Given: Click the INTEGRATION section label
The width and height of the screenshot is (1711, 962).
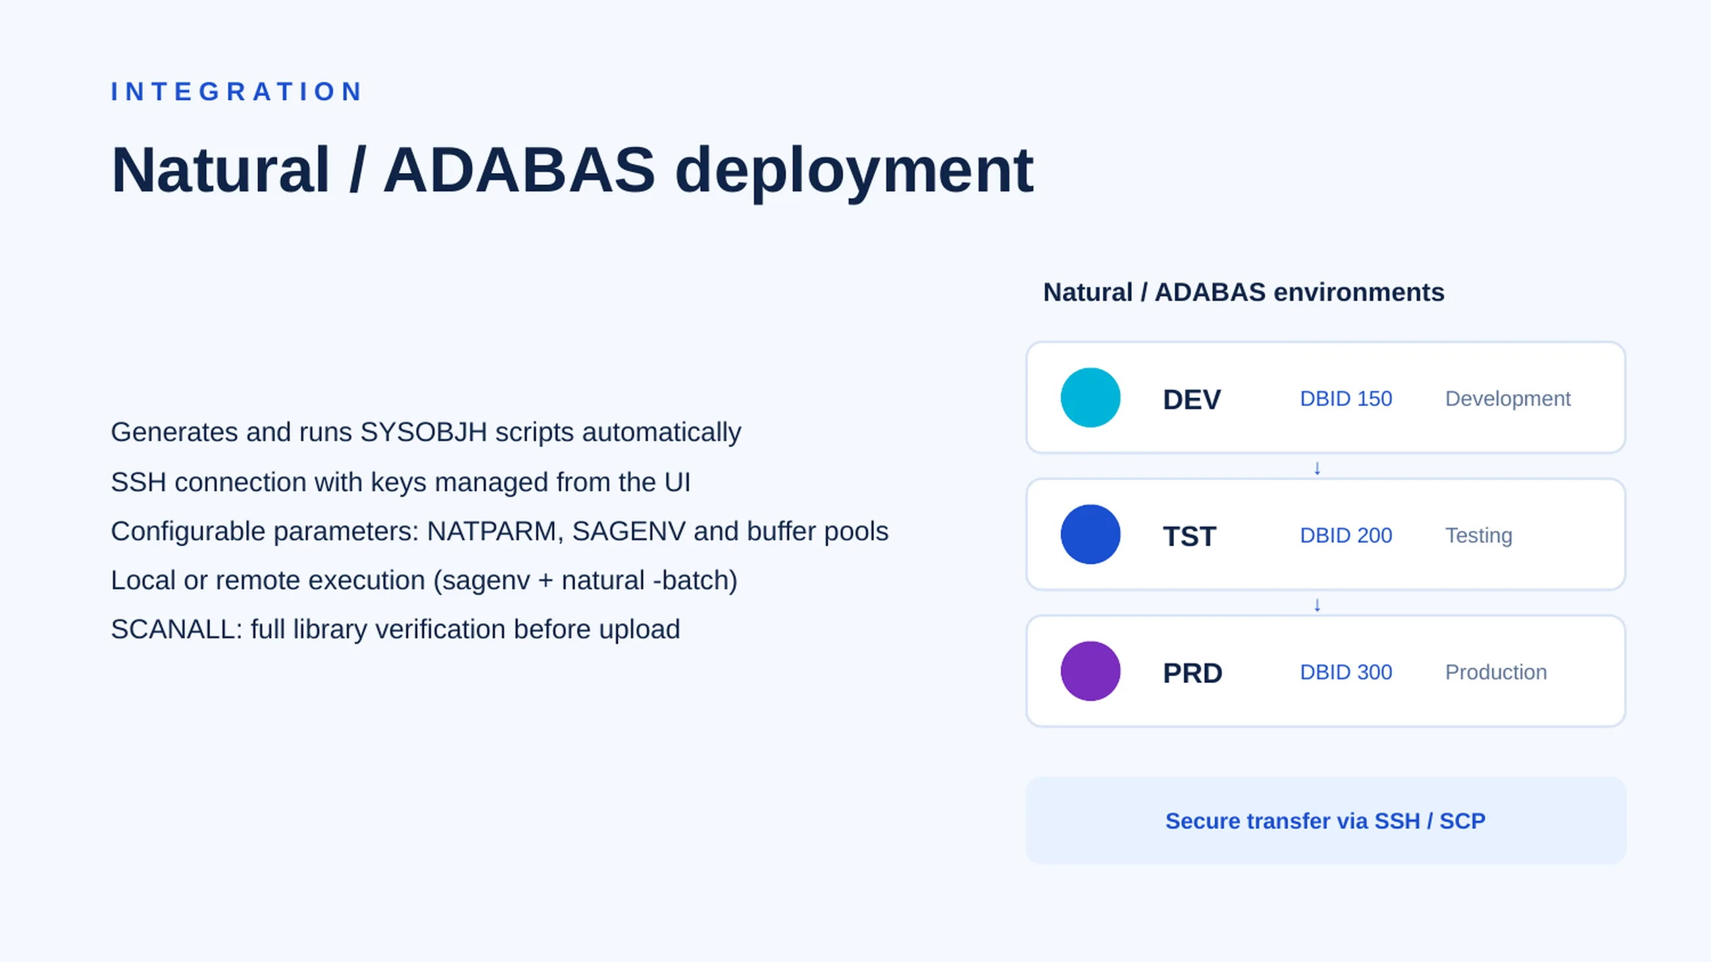Looking at the screenshot, I should click(236, 91).
